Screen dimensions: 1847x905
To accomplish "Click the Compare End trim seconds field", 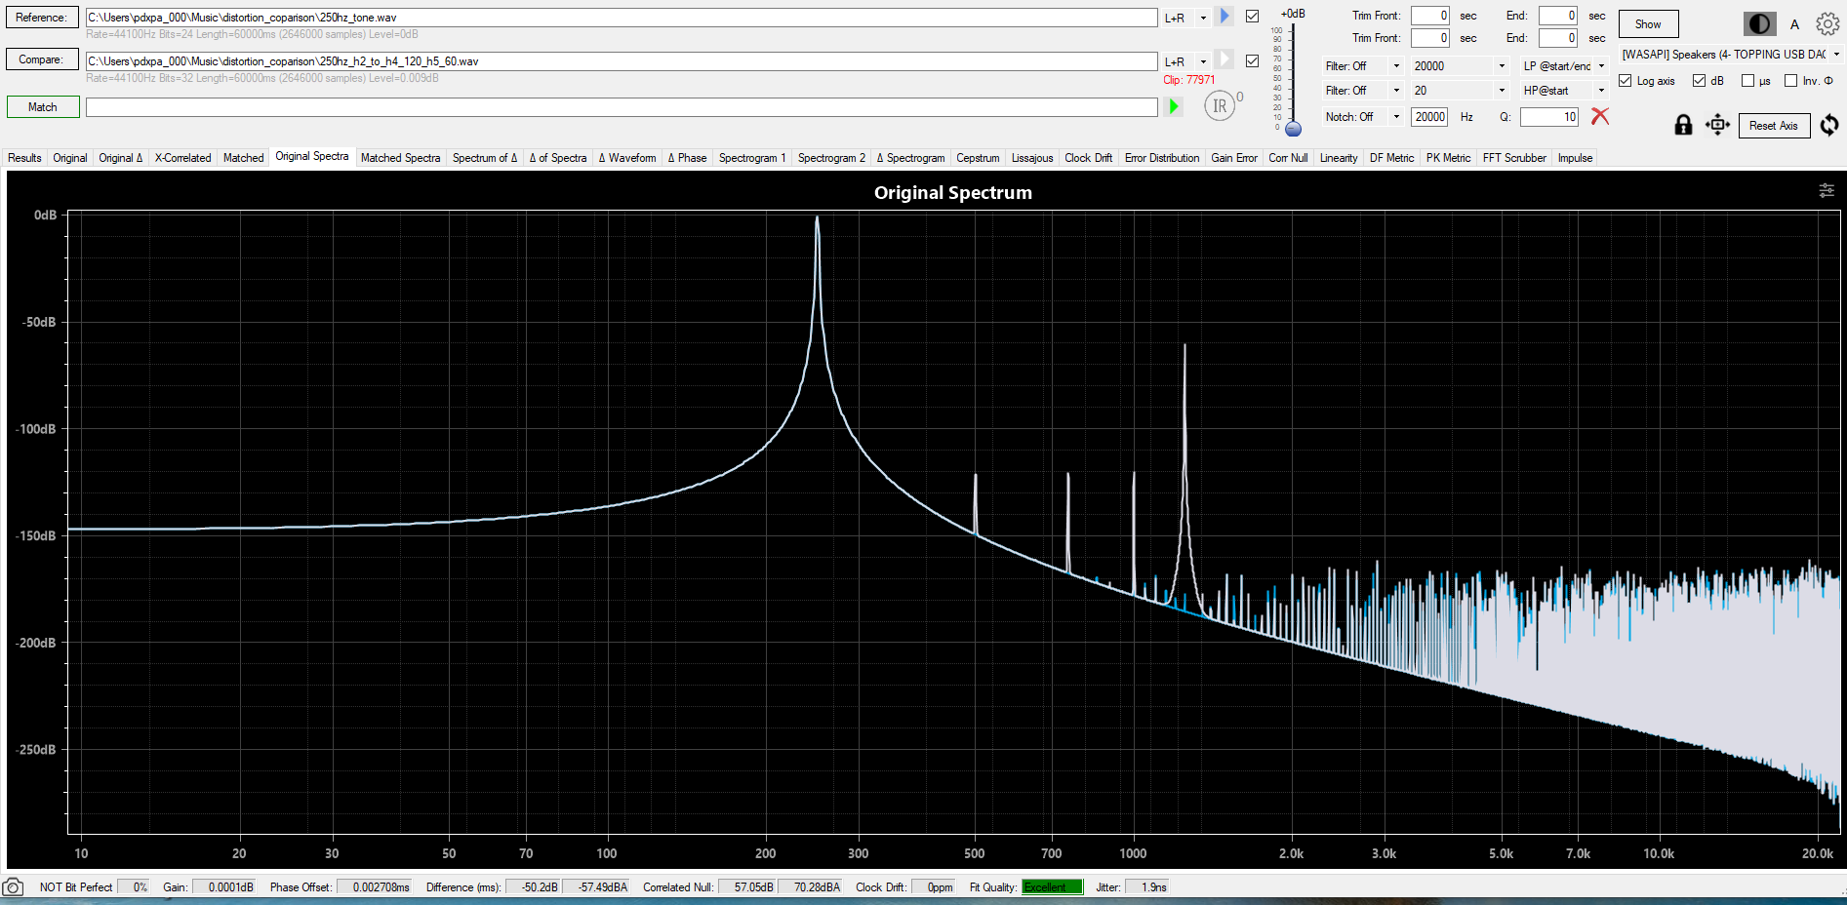I will coord(1558,38).
